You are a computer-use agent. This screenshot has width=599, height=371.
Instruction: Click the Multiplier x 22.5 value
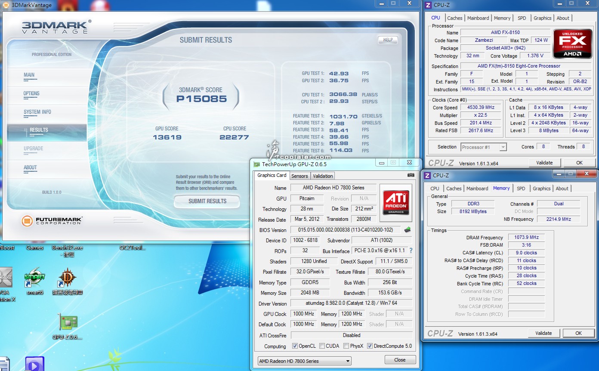pyautogui.click(x=481, y=115)
